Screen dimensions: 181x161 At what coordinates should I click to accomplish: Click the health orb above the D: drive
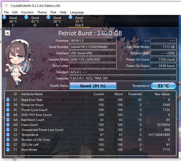tap(26, 17)
